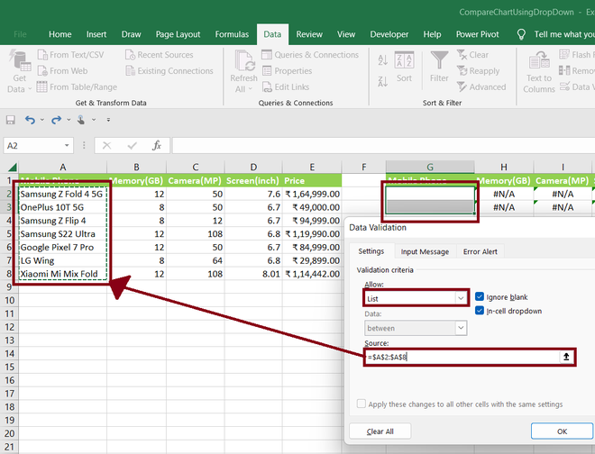The height and width of the screenshot is (454, 595).
Task: Click the Text to Columns icon
Action: pyautogui.click(x=538, y=61)
